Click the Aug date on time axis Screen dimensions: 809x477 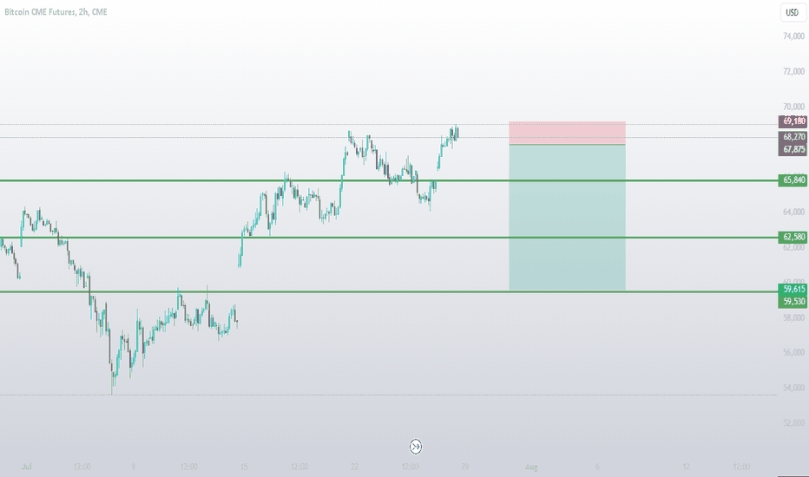531,467
